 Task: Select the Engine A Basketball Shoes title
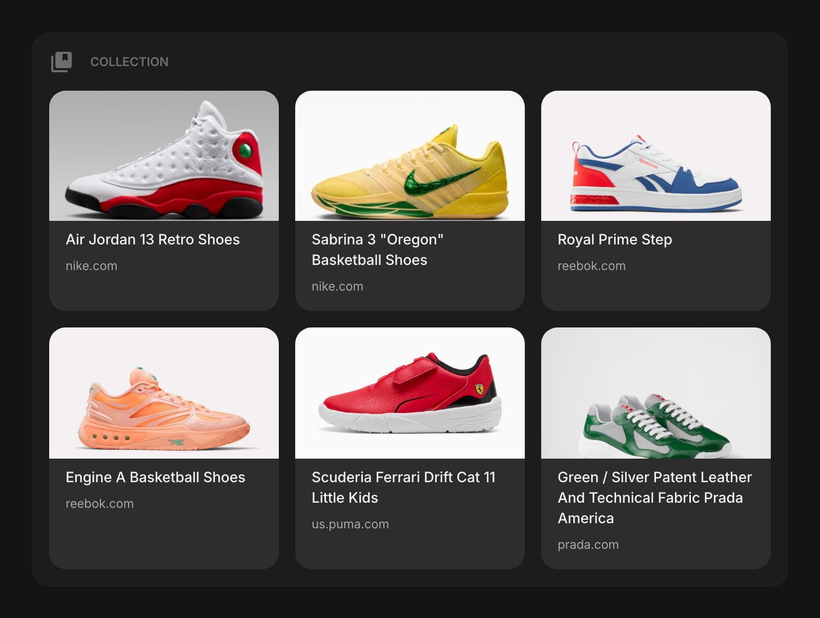pyautogui.click(x=155, y=477)
